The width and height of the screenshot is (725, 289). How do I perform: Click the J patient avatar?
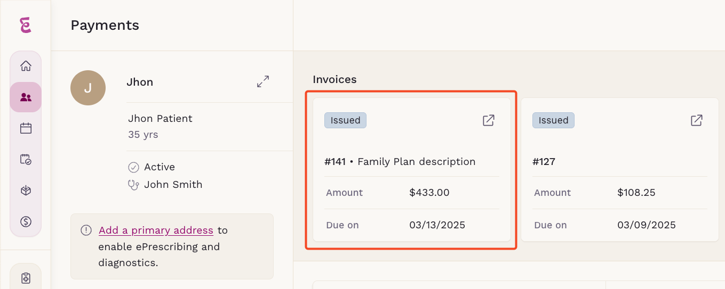pyautogui.click(x=88, y=88)
